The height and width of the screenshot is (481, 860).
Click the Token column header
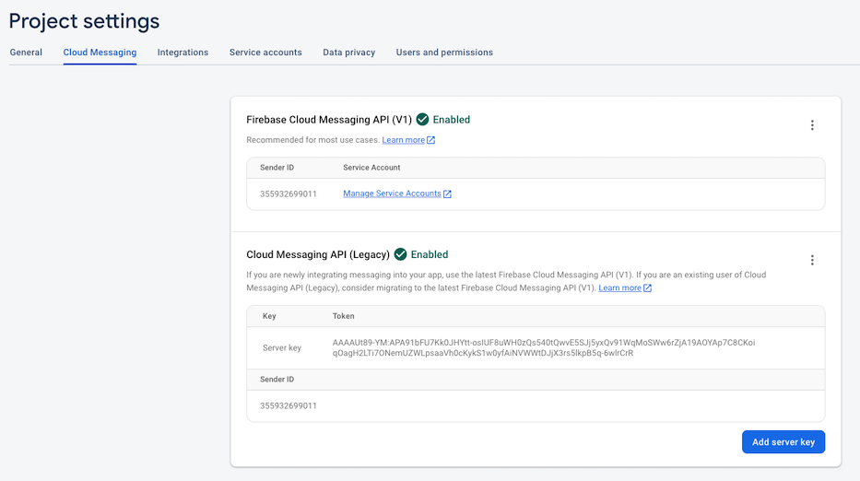pyautogui.click(x=343, y=316)
